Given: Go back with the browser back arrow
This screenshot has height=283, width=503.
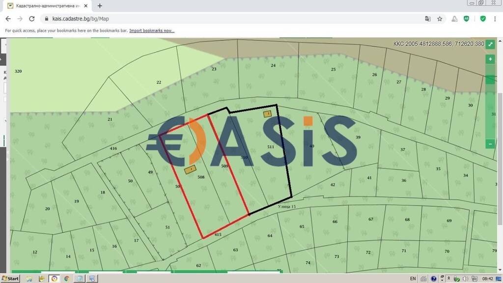Looking at the screenshot, I should (x=8, y=19).
